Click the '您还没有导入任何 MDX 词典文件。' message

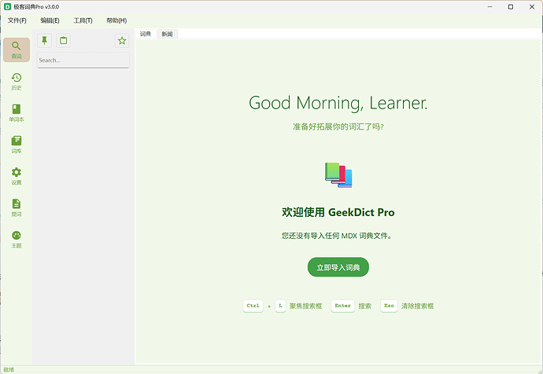click(x=337, y=236)
